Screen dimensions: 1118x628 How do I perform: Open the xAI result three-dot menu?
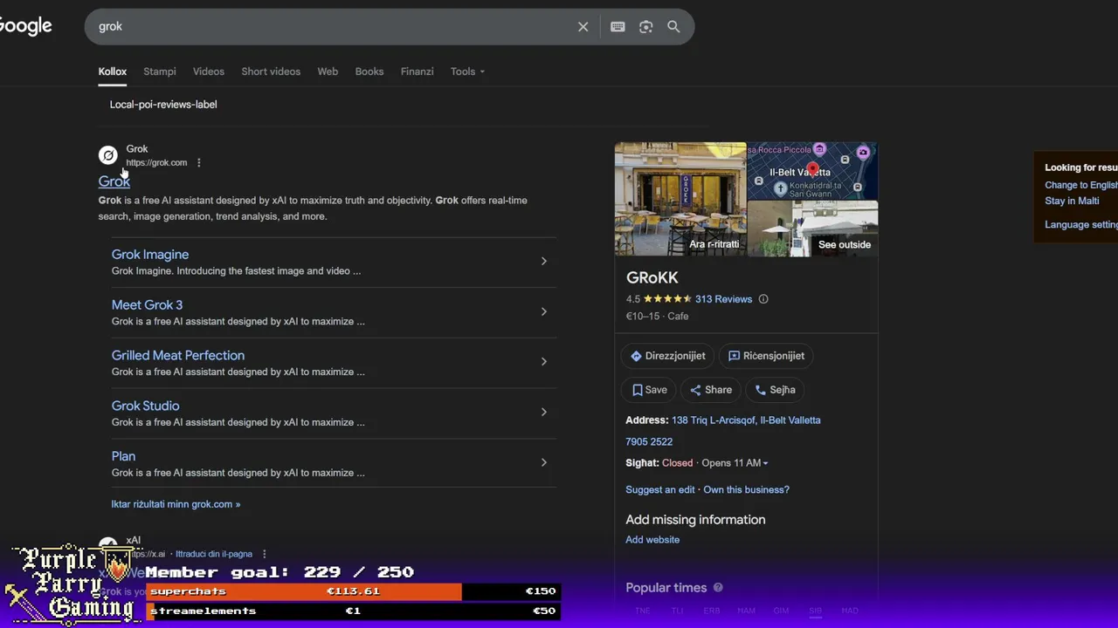coord(264,554)
